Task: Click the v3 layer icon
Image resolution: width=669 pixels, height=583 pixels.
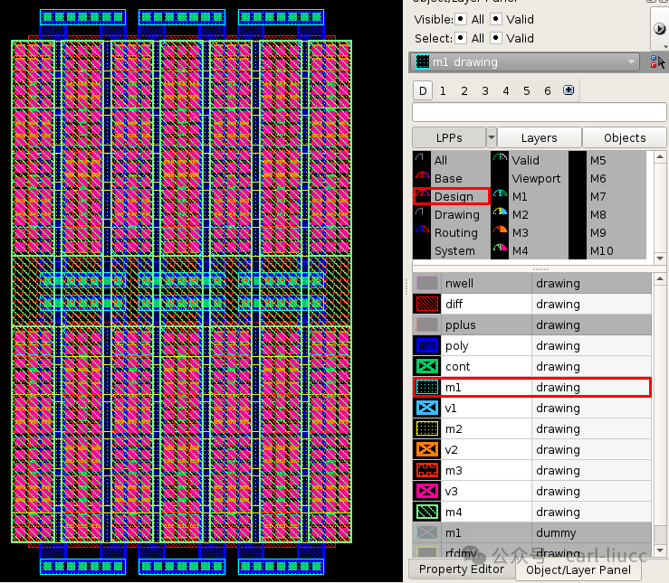Action: point(426,491)
